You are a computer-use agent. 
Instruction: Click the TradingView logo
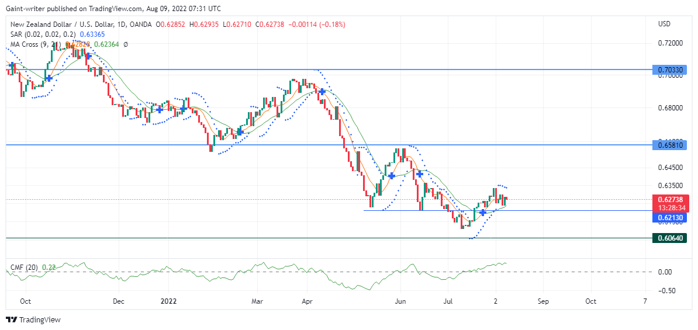33,319
